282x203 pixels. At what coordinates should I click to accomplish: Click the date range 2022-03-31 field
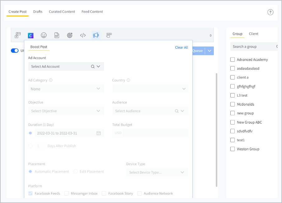coord(69,133)
